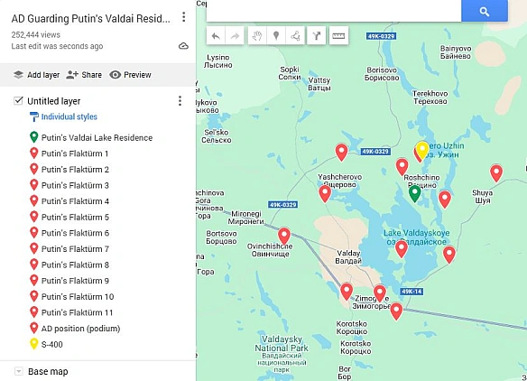Open map title three-dot options menu
This screenshot has height=381, width=527.
click(x=183, y=17)
